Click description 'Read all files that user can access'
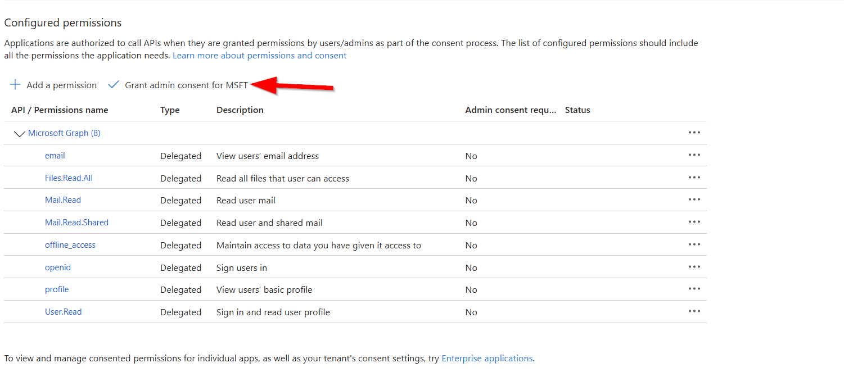 [x=283, y=178]
